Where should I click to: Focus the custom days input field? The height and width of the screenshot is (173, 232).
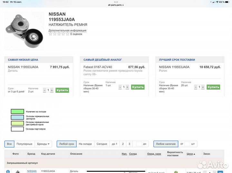(x=139, y=144)
